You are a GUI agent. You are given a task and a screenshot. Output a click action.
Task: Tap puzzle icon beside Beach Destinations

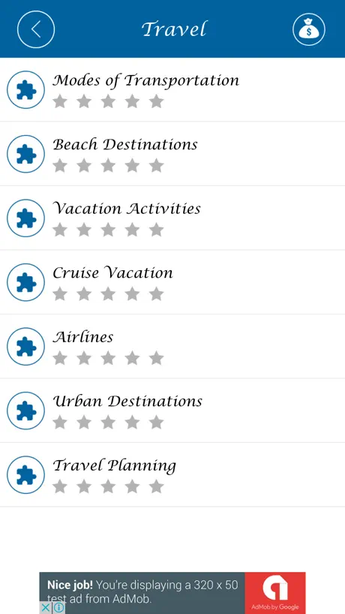[x=26, y=154]
